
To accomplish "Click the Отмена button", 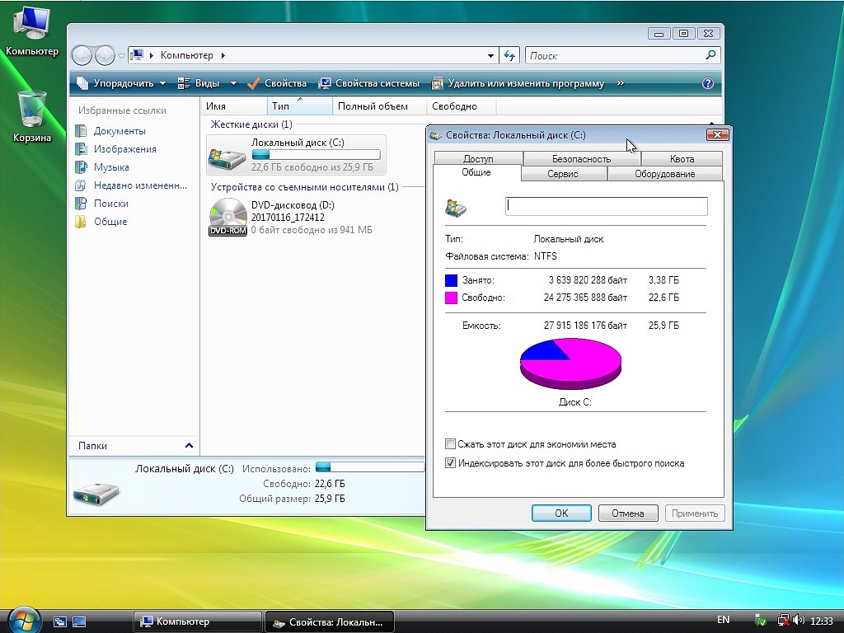I will [x=627, y=513].
